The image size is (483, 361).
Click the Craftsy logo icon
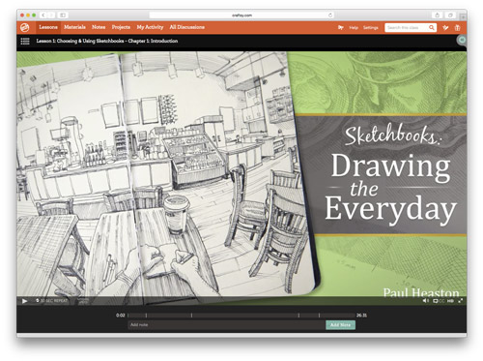pyautogui.click(x=25, y=27)
